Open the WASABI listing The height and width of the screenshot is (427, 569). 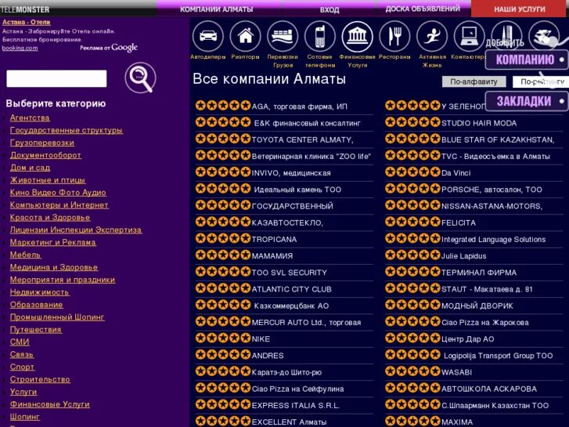[x=456, y=372]
